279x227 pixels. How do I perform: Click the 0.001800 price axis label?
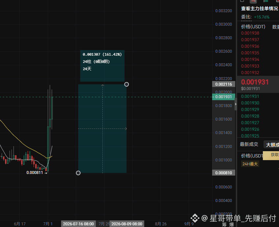pyautogui.click(x=223, y=106)
